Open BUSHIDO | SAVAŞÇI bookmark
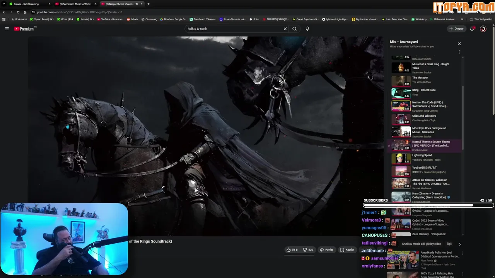 [276, 19]
